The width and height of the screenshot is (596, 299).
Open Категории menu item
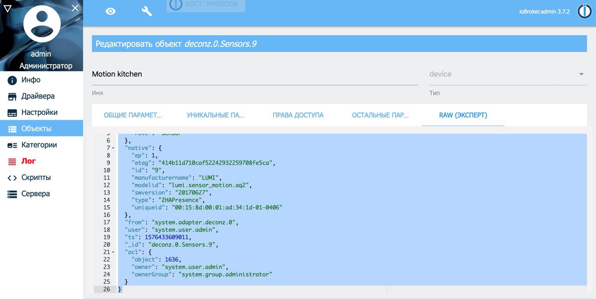[x=41, y=145]
